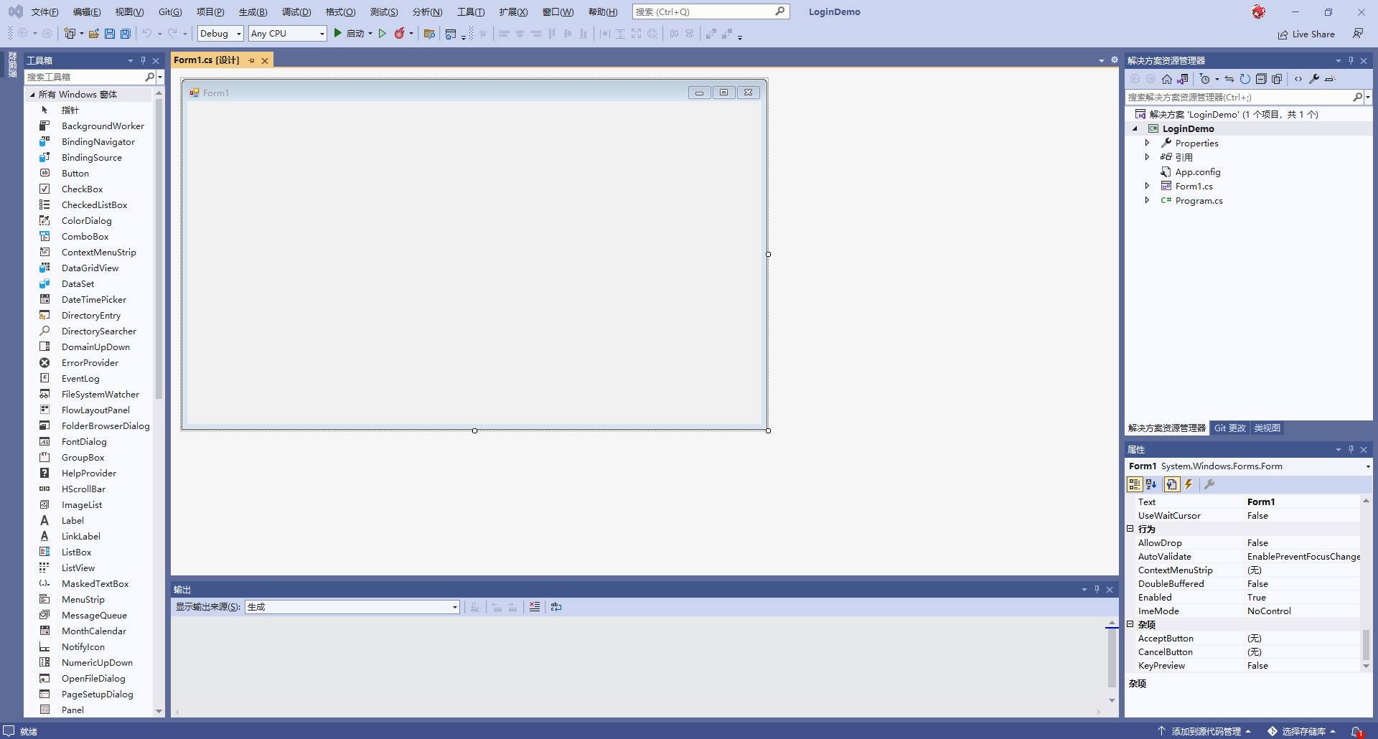Open the 调试(D) menu
Image resolution: width=1378 pixels, height=739 pixels.
[x=296, y=12]
